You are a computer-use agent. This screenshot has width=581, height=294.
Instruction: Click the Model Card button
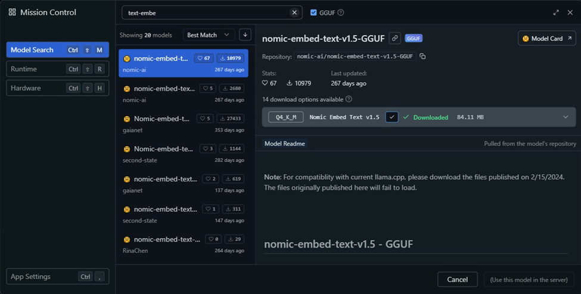pos(546,39)
